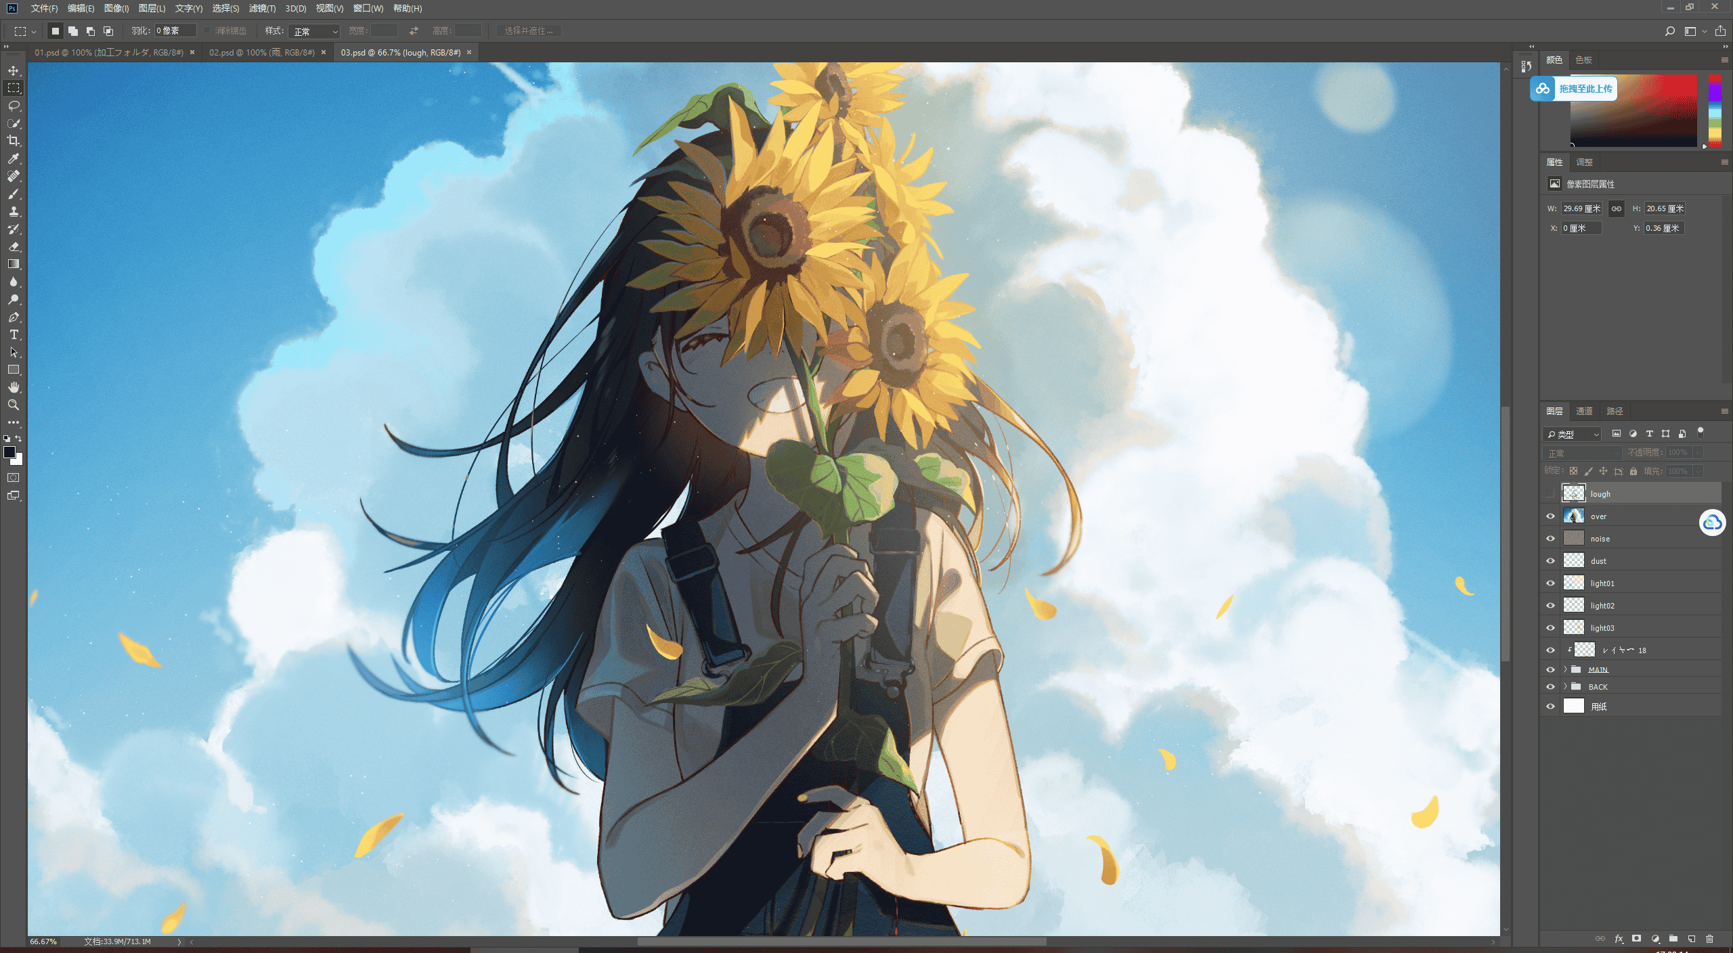Select the Eyedropper tool
Screen dimensions: 1733x953
[14, 158]
